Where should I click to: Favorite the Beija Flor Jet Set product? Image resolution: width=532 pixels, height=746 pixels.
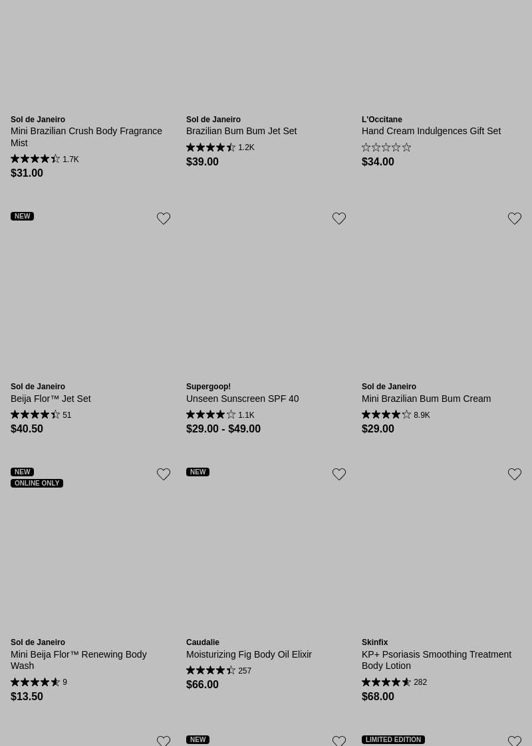[x=164, y=219]
